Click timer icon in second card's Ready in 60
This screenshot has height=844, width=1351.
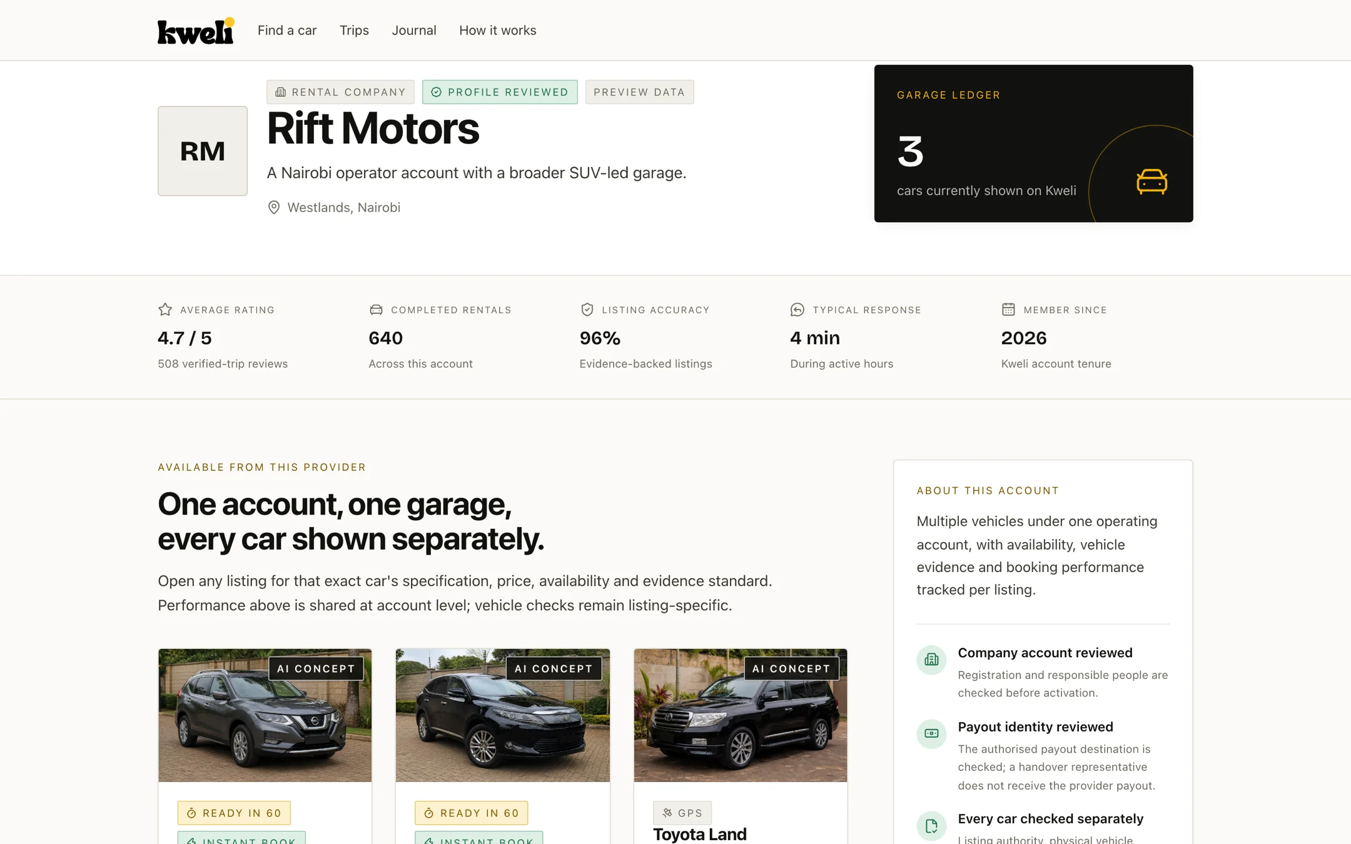[x=429, y=813]
